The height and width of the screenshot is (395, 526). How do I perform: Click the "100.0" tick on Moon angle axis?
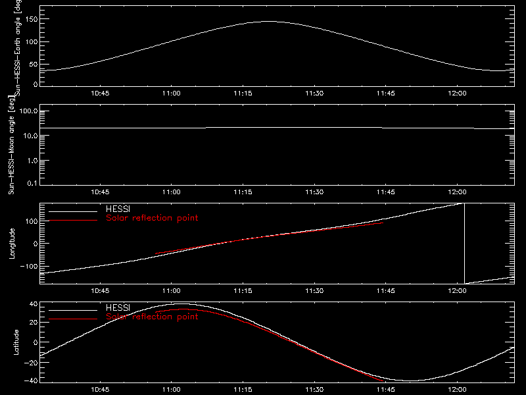click(x=29, y=111)
